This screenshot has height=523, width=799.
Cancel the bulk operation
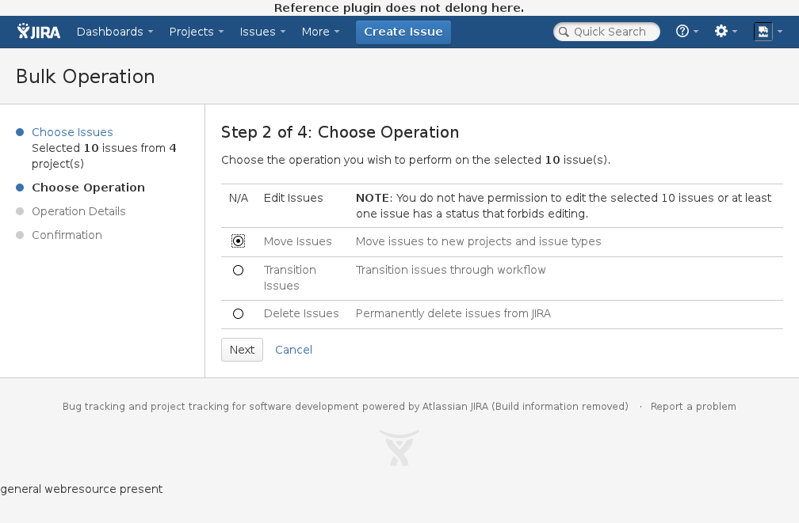pos(293,350)
